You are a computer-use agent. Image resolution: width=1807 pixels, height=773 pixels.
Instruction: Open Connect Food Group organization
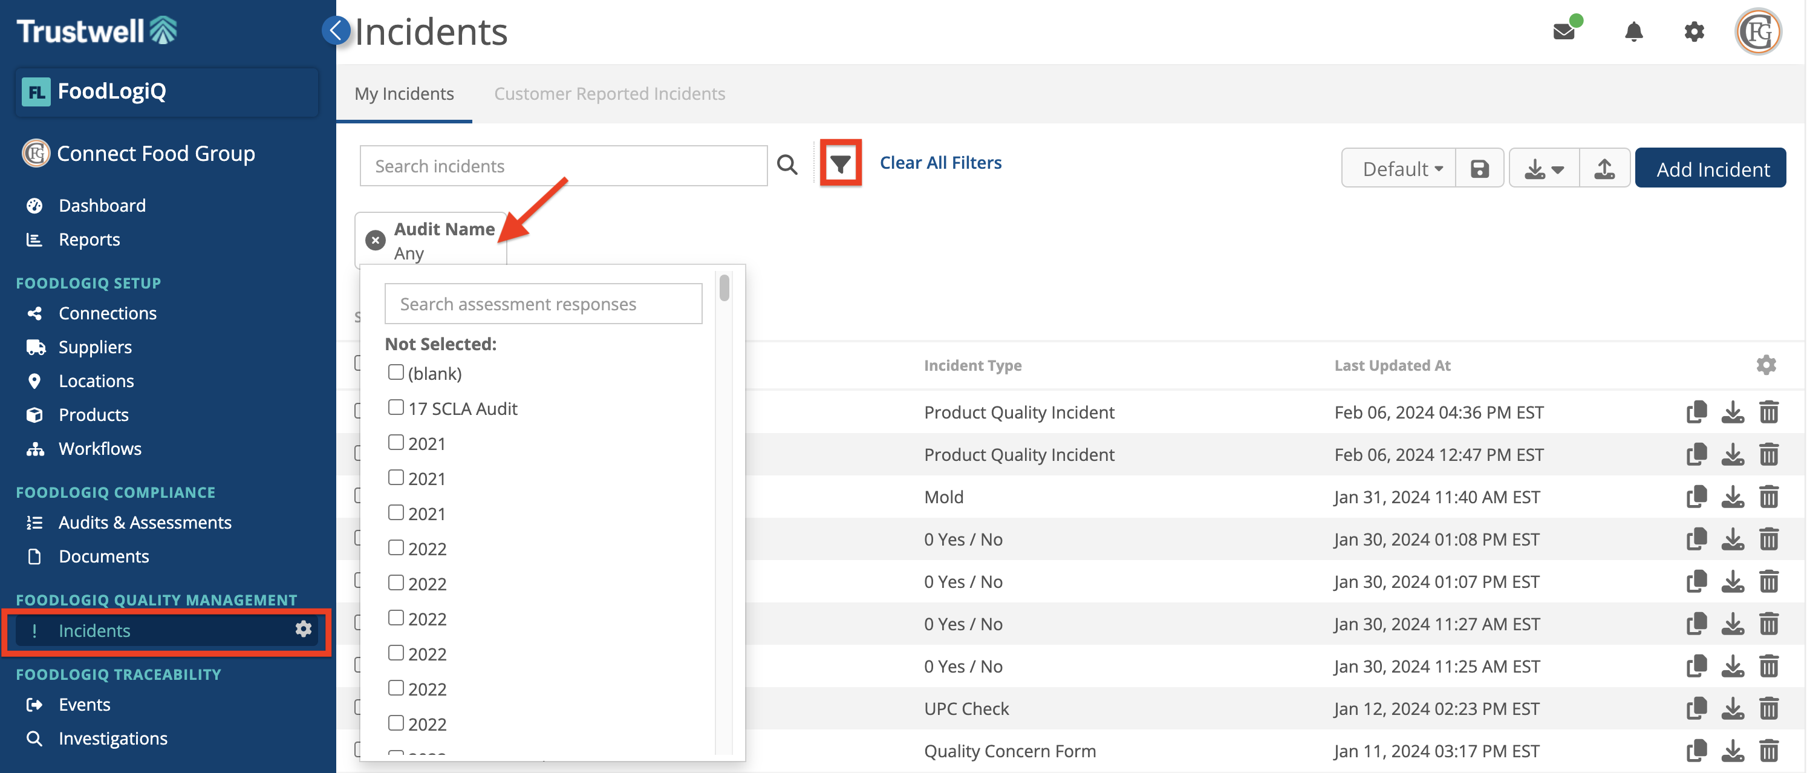pos(139,153)
